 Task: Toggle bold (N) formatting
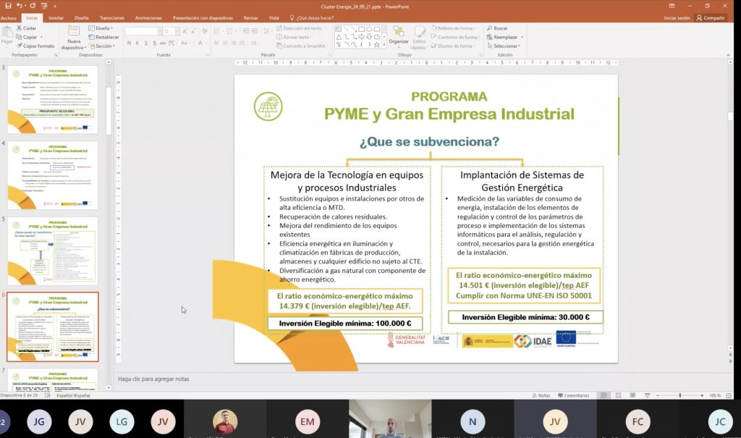coord(129,43)
